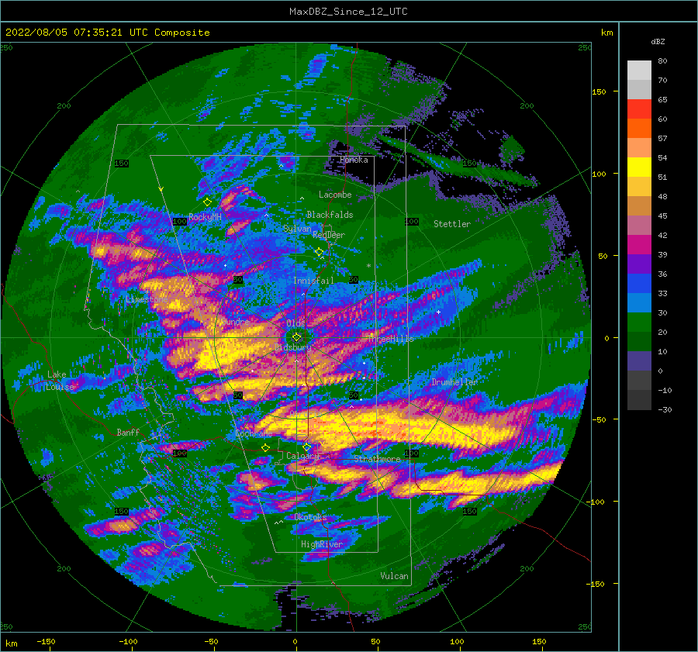Click the Stettler city label
This screenshot has width=698, height=652.
452,224
